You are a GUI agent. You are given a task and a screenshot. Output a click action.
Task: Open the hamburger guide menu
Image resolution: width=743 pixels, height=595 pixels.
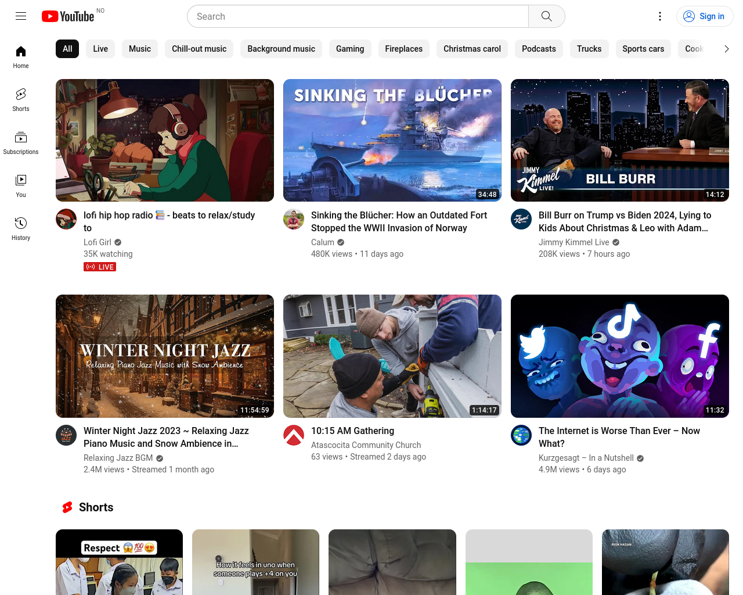pos(21,16)
